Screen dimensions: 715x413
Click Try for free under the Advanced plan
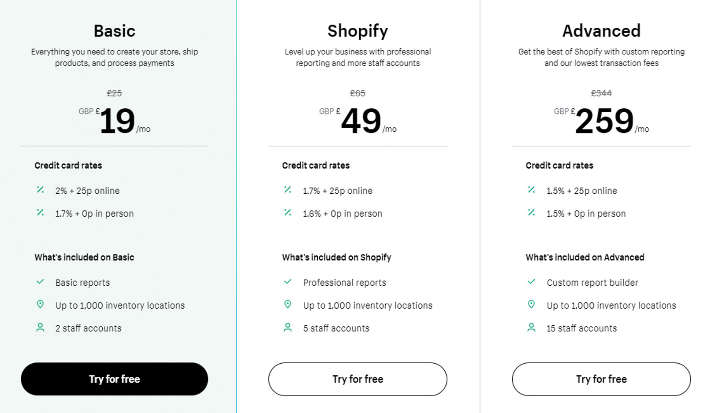(601, 379)
